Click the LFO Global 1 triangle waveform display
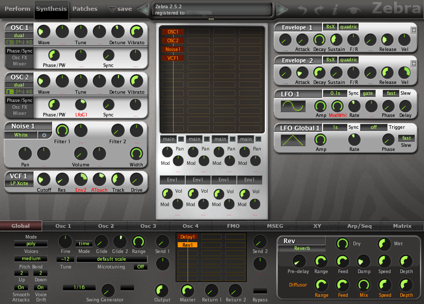Image resolution: width=424 pixels, height=304 pixels. coord(293,140)
